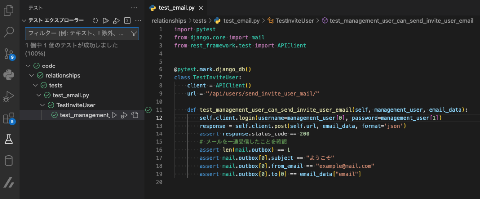Open the slanted-lines extension icon in activity bar

pyautogui.click(x=9, y=183)
